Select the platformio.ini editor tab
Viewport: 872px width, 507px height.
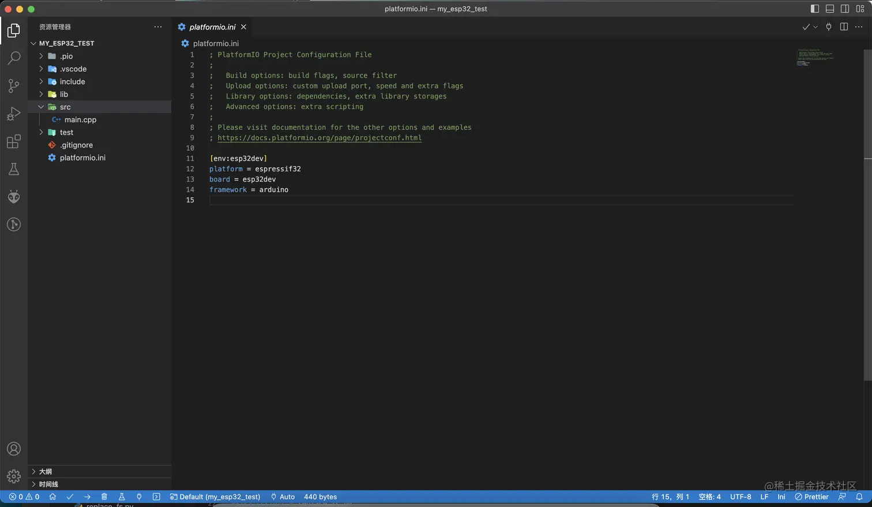[212, 27]
